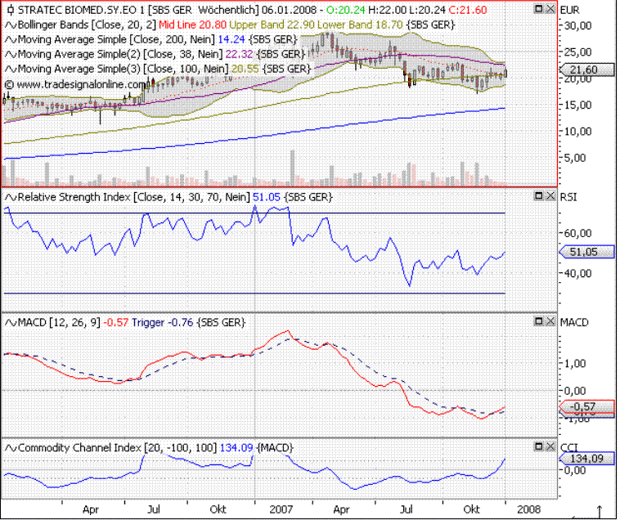This screenshot has height=520, width=620.
Task: Click the 60,00 tick on RSI axis
Action: (578, 233)
